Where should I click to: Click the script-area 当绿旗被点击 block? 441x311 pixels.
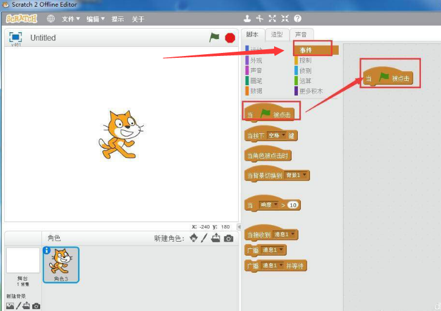point(388,77)
